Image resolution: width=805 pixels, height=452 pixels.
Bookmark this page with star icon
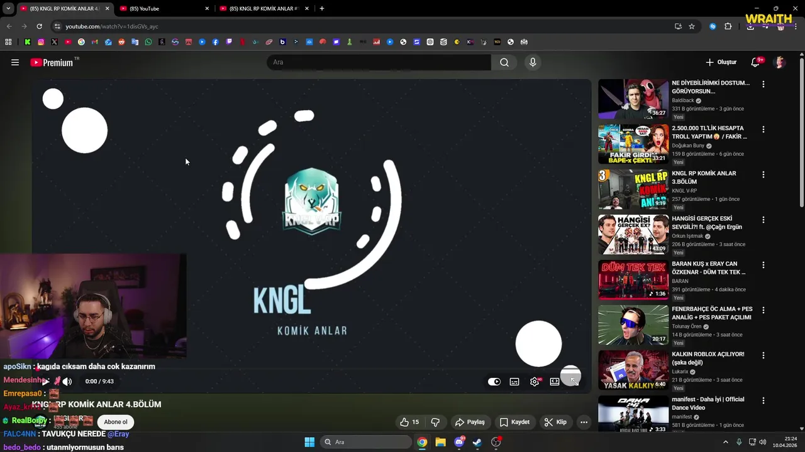[692, 26]
